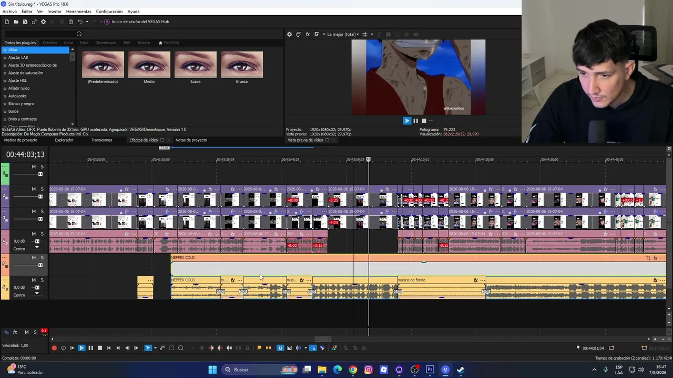Toggle automatic crossfades icon

coord(289,348)
